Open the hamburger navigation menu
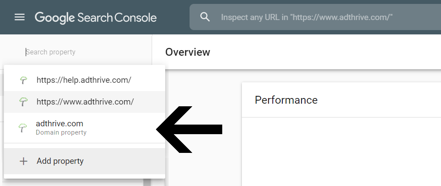Screen dimensions: 441x186 click(20, 17)
